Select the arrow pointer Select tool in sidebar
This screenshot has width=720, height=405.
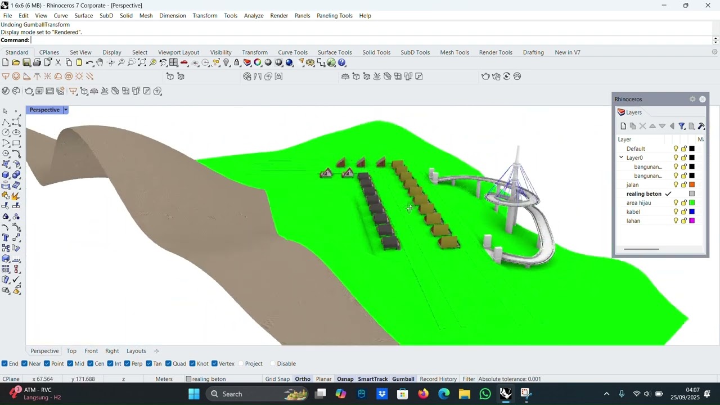(6, 111)
